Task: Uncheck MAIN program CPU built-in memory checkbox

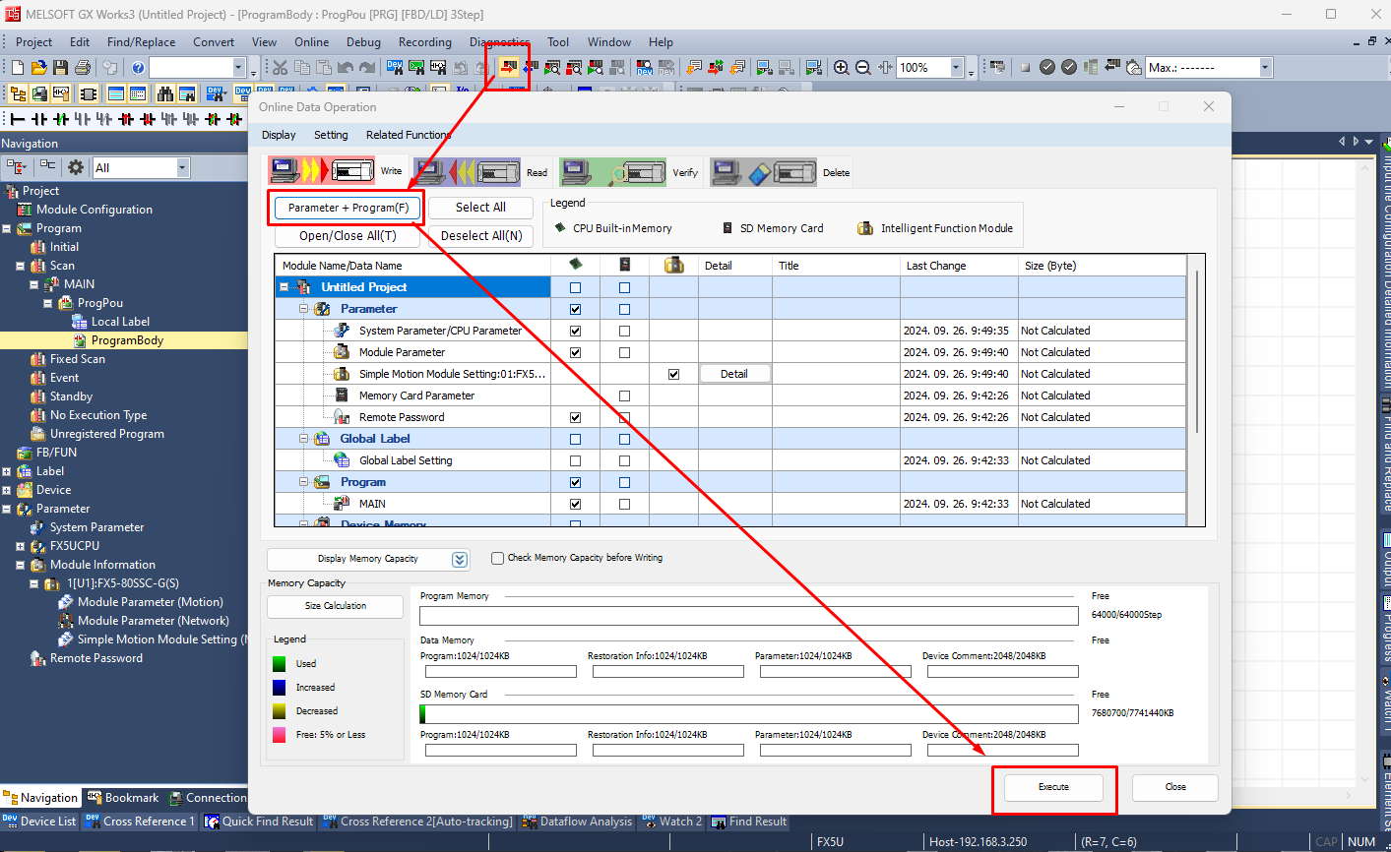Action: tap(576, 504)
